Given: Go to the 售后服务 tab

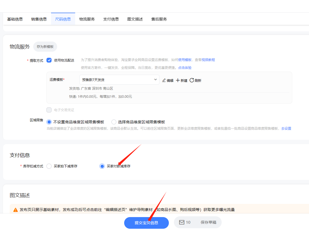Looking at the screenshot, I should click(159, 19).
